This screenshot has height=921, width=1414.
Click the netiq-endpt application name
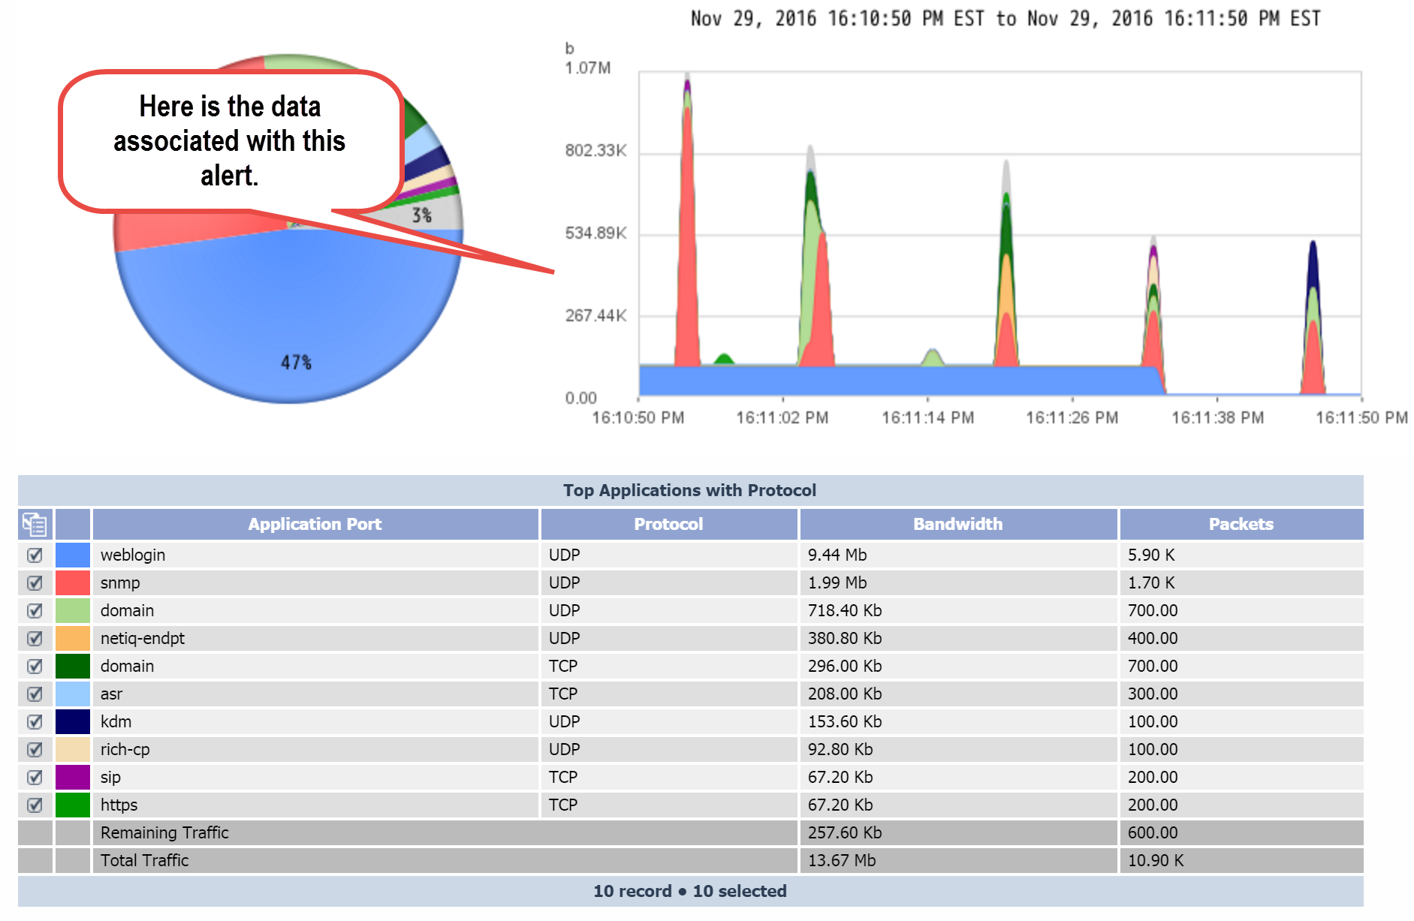(x=143, y=638)
